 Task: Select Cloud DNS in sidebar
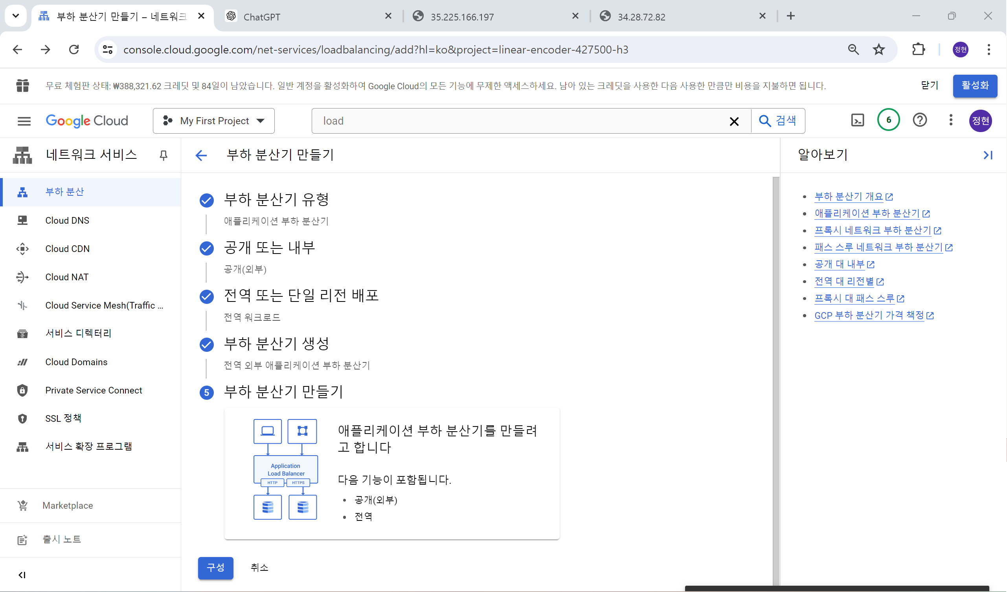(67, 220)
